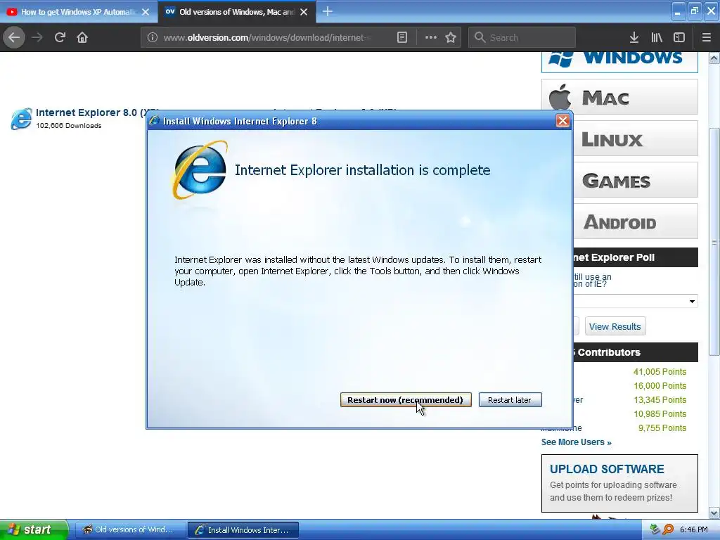Click the View Results button
720x540 pixels.
click(615, 326)
